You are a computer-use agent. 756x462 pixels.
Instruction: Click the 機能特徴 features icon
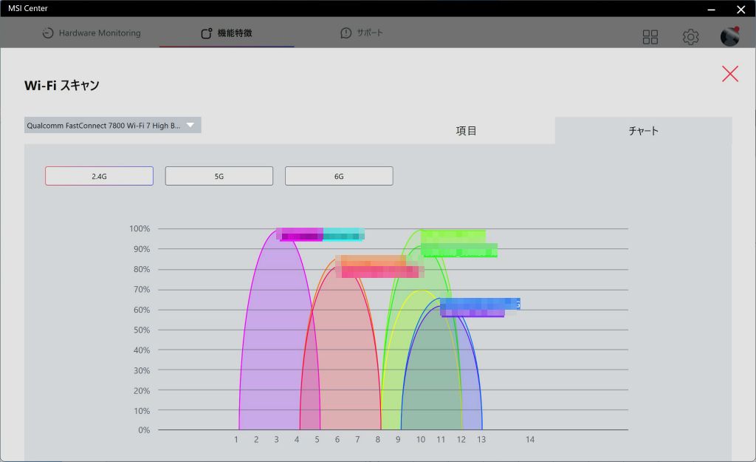click(x=207, y=33)
